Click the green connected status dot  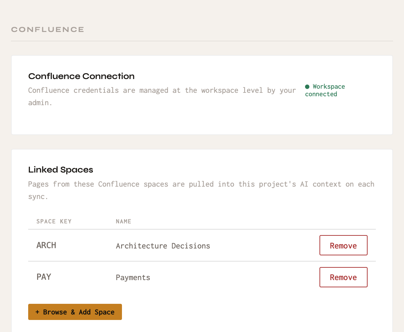click(x=307, y=87)
